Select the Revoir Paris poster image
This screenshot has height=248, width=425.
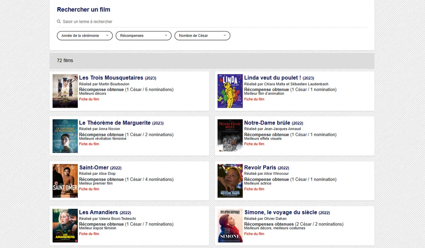pos(230,181)
